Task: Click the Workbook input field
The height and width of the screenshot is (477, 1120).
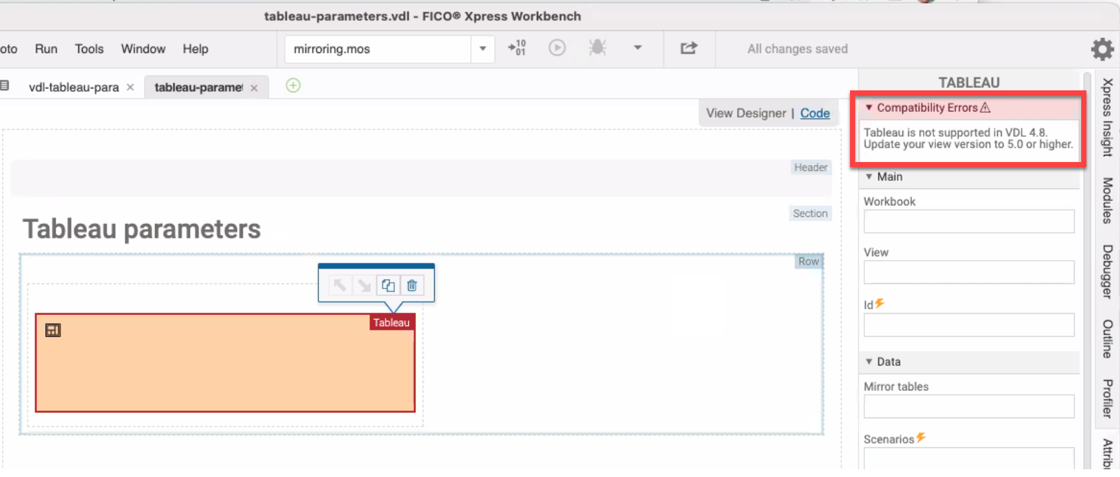Action: coord(968,221)
